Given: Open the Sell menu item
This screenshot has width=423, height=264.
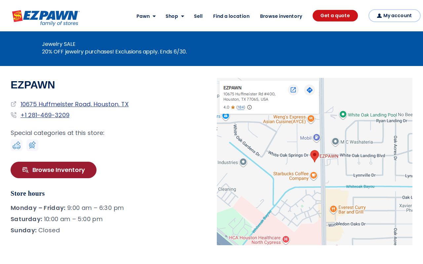Looking at the screenshot, I should coord(198,16).
